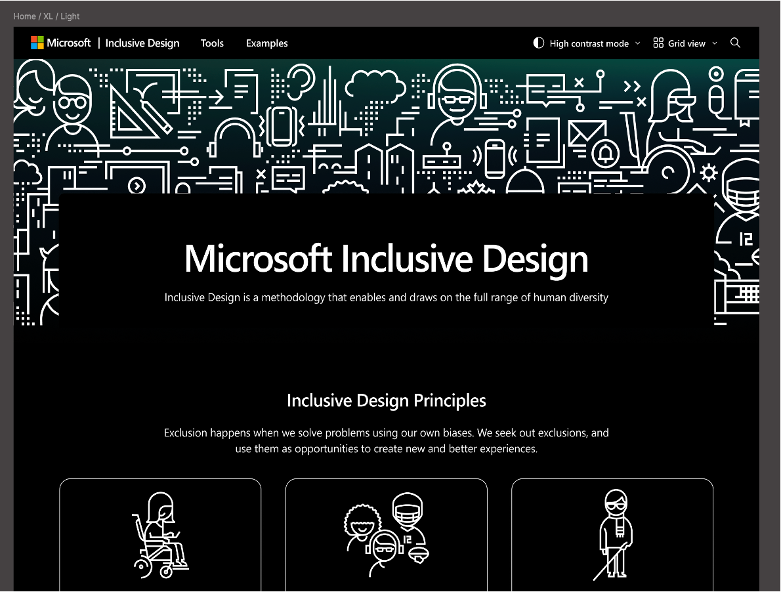
Task: Click the 'Exclusion happens' paragraph
Action: point(387,440)
